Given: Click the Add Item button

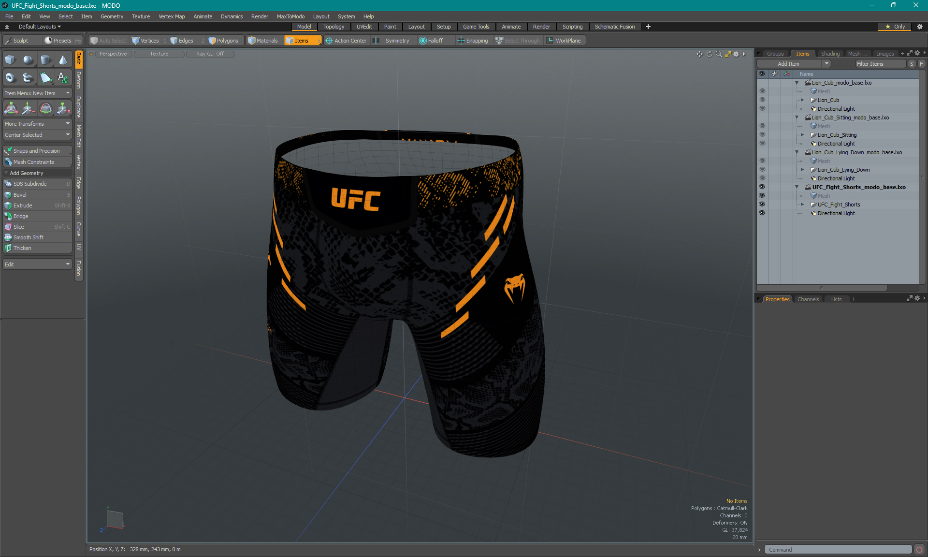Looking at the screenshot, I should click(789, 64).
